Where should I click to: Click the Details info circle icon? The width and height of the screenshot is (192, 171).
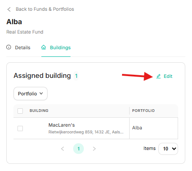[9, 47]
